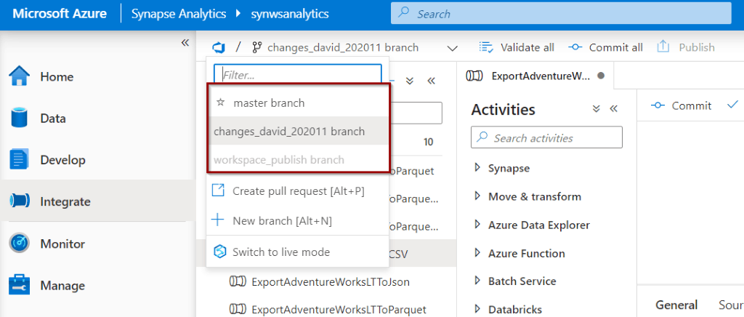
Task: Click the Switch to live mode icon
Action: click(x=219, y=252)
